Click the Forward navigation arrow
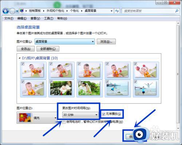The height and width of the screenshot is (145, 182). [x=12, y=11]
